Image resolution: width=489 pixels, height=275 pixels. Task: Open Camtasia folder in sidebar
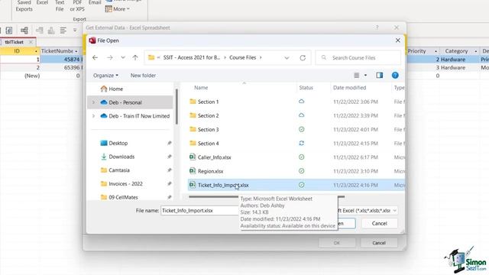pyautogui.click(x=115, y=170)
